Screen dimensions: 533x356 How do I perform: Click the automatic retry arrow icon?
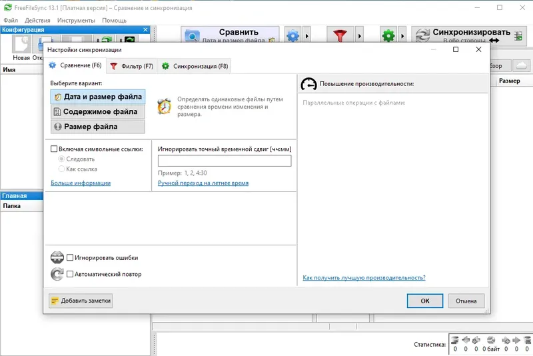click(x=57, y=274)
